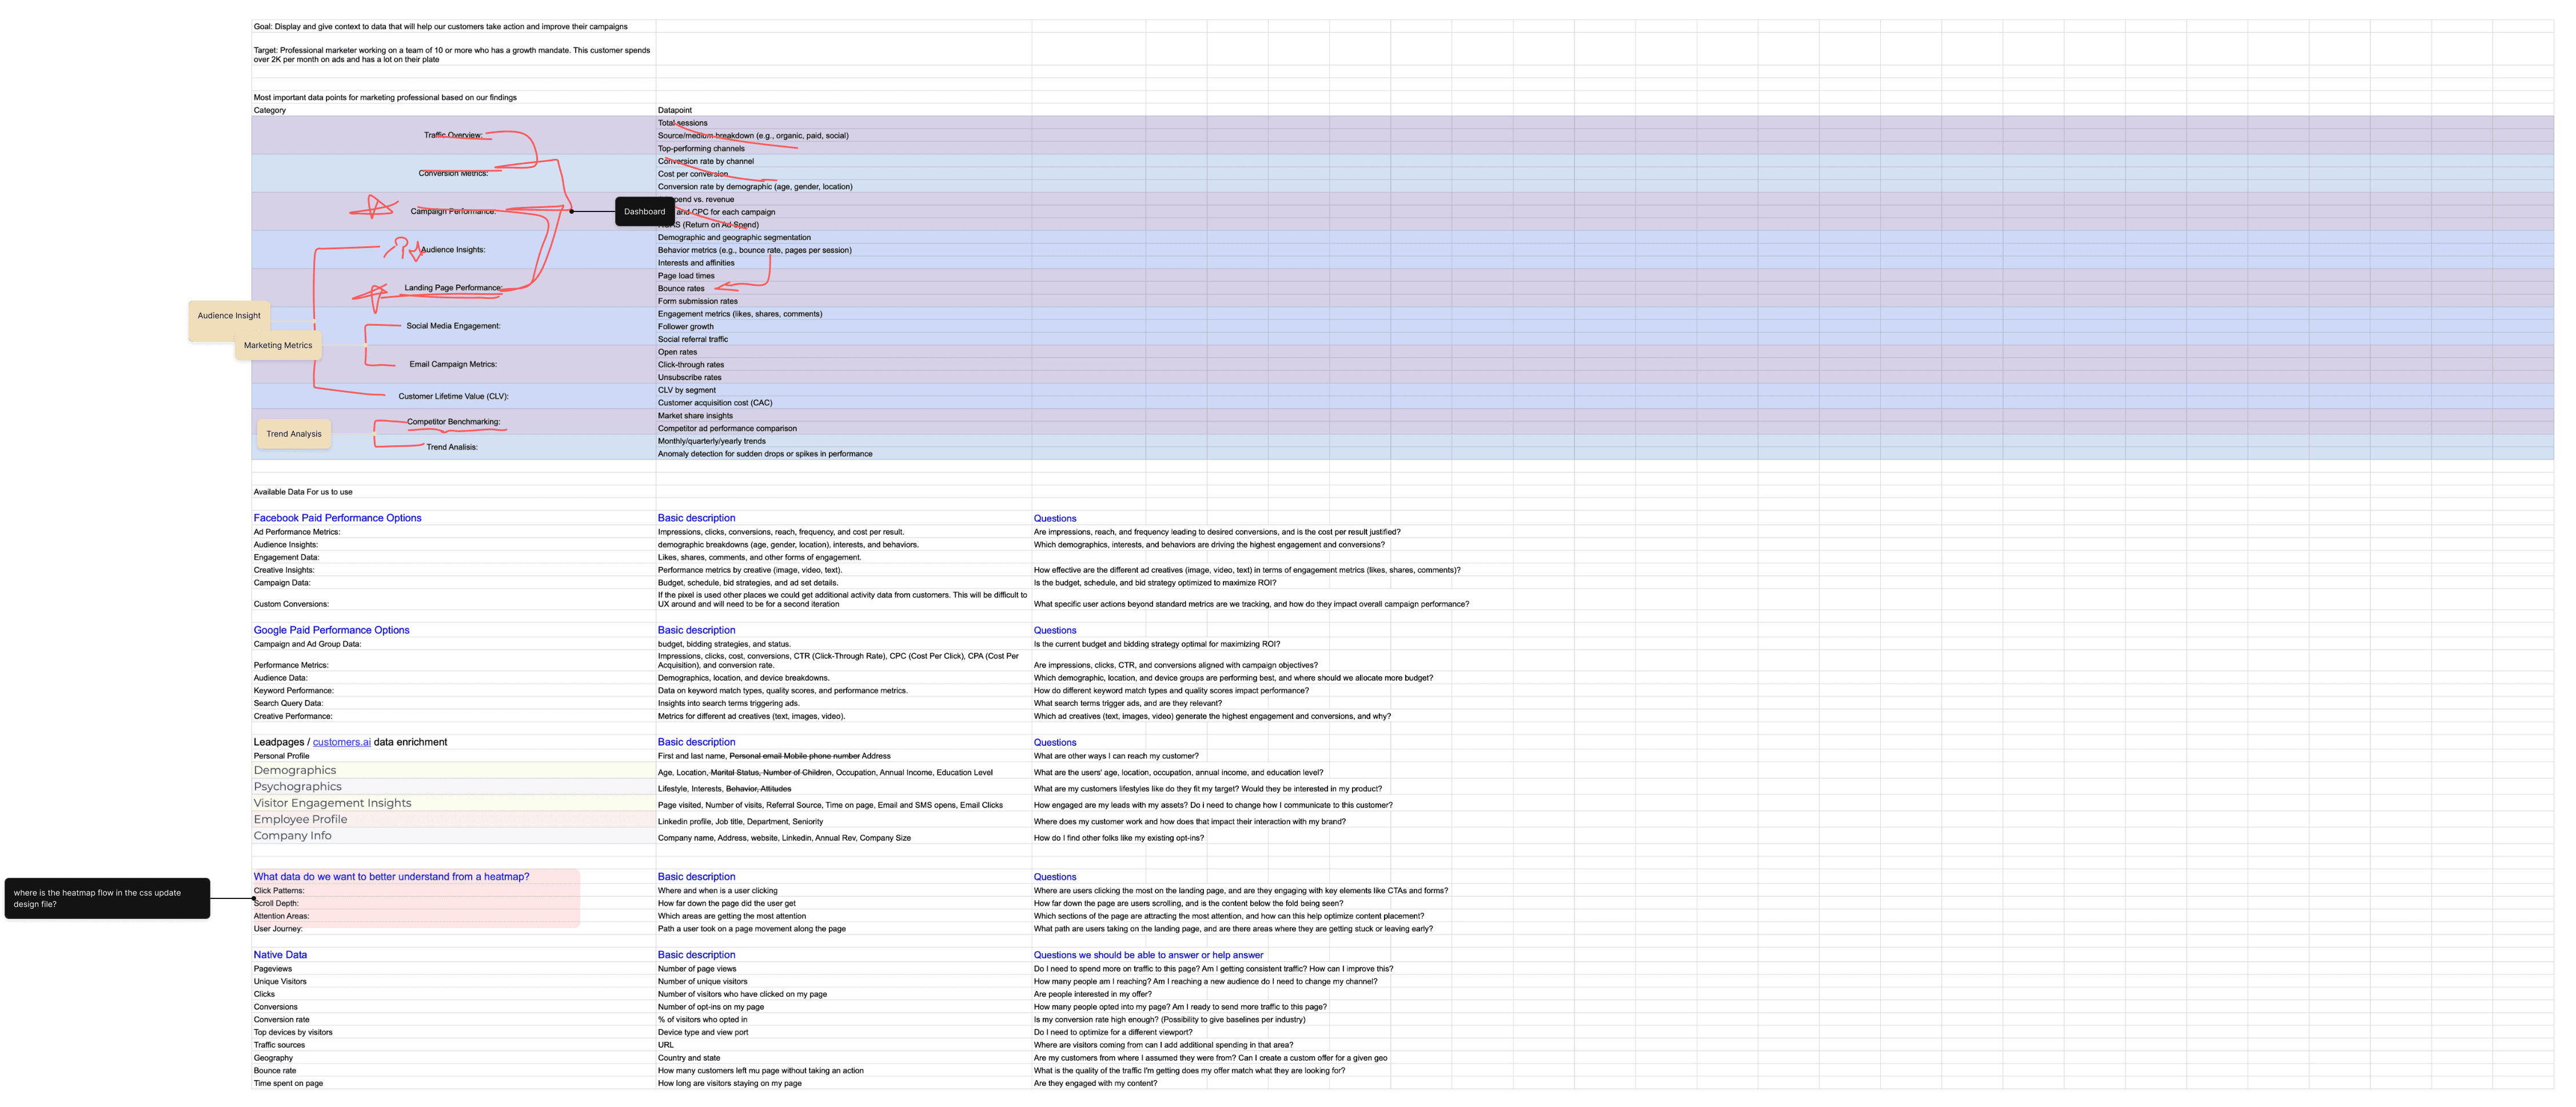Image resolution: width=2576 pixels, height=1107 pixels.
Task: Select the Audience Insight sticky note
Action: (228, 316)
